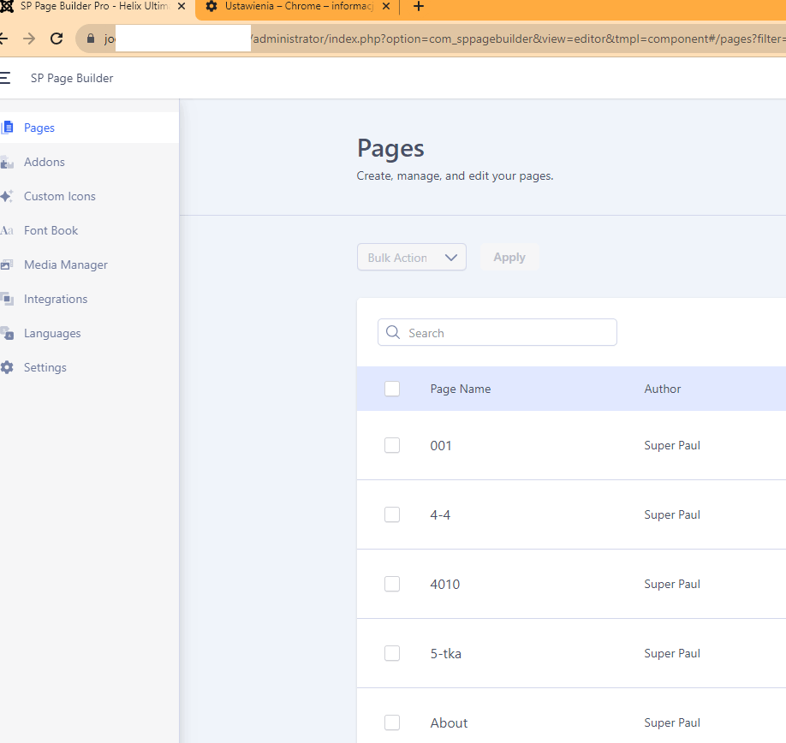
Task: Select the checkbox for page 001
Action: (x=392, y=445)
